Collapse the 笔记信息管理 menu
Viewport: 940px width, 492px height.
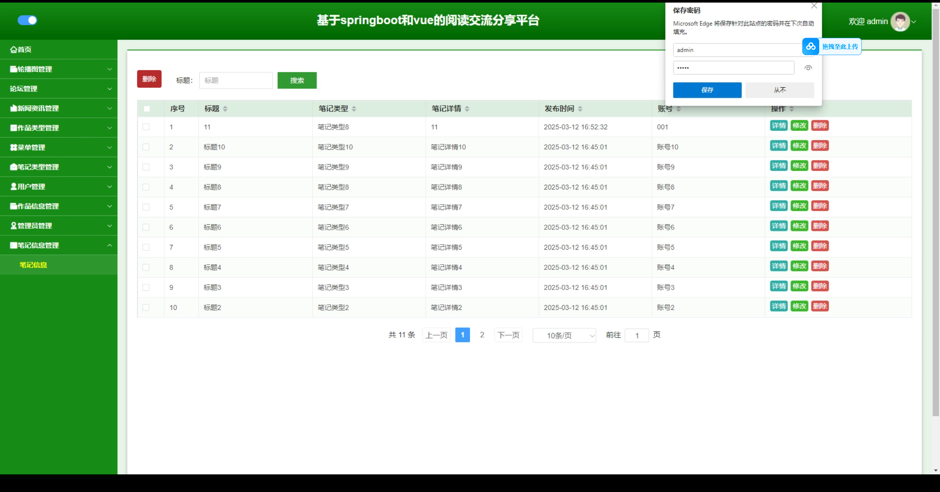(59, 245)
